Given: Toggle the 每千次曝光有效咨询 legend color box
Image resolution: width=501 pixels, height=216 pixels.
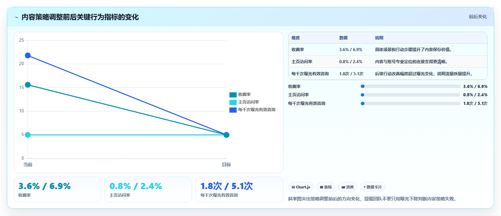Looking at the screenshot, I should tap(233, 110).
